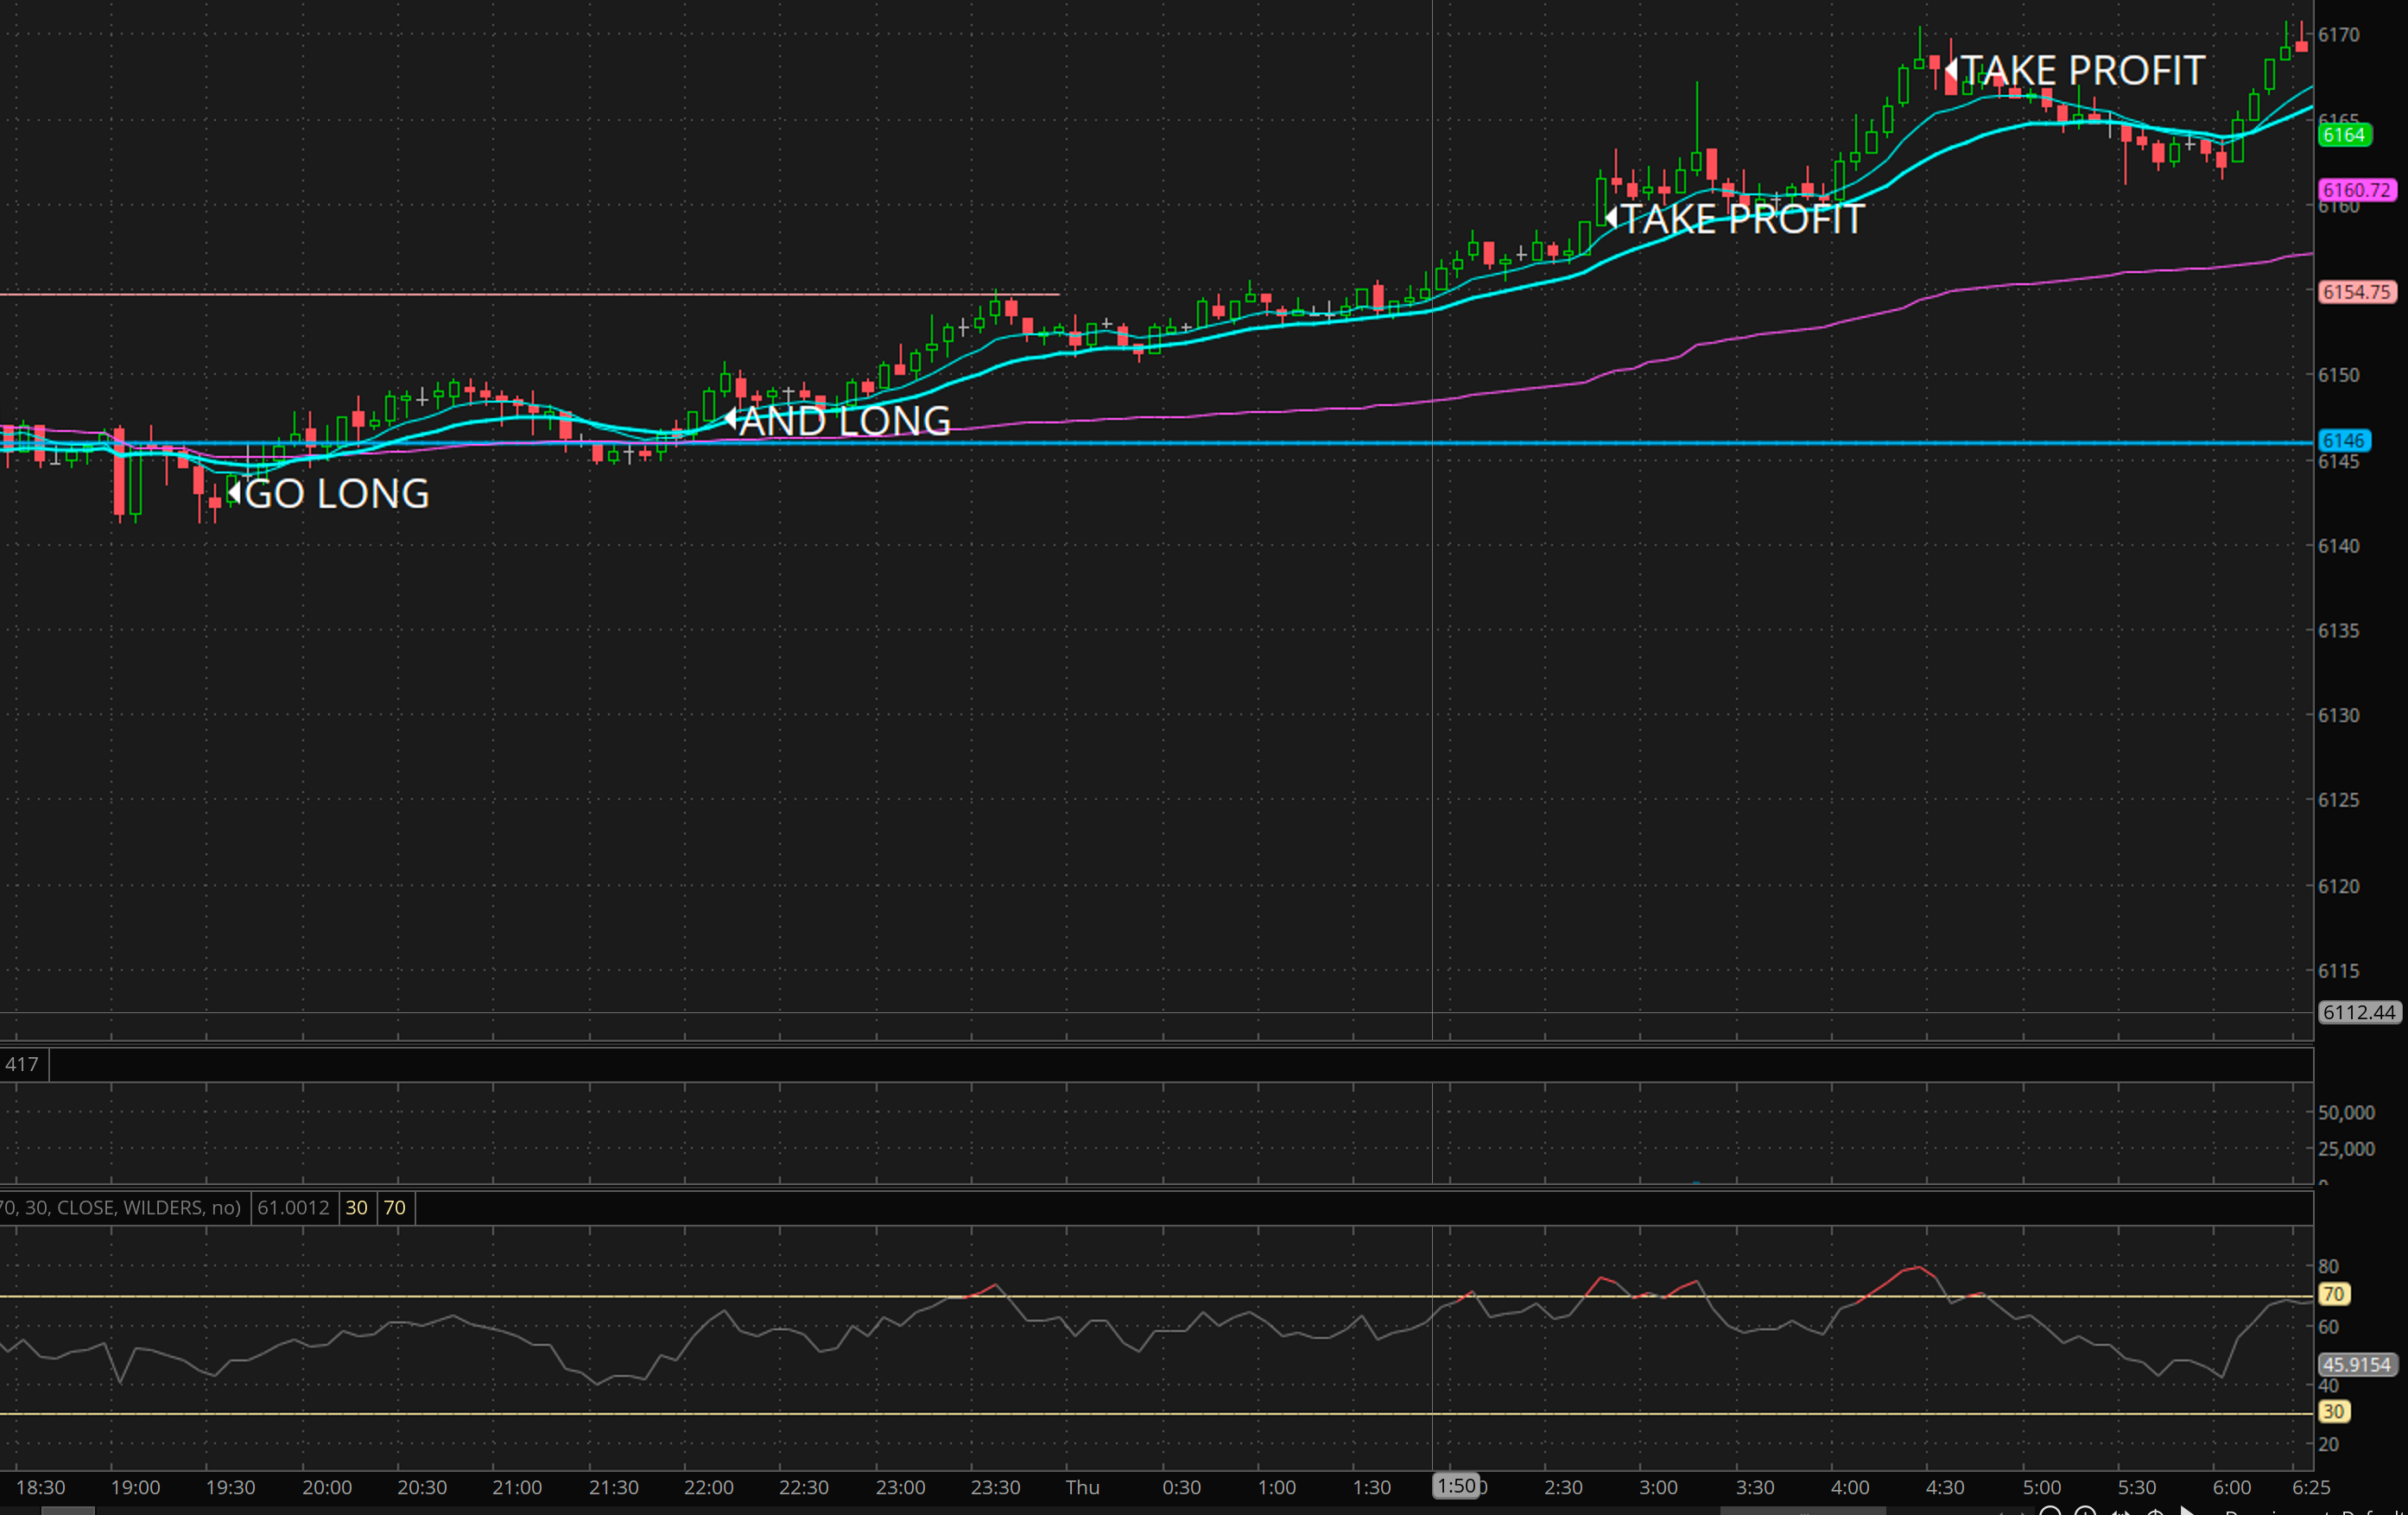Click the pink 6154.75 price level bubble
This screenshot has height=1515, width=2408.
tap(2356, 292)
